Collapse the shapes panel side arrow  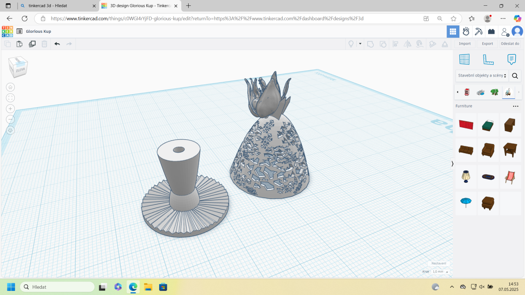coord(452,163)
